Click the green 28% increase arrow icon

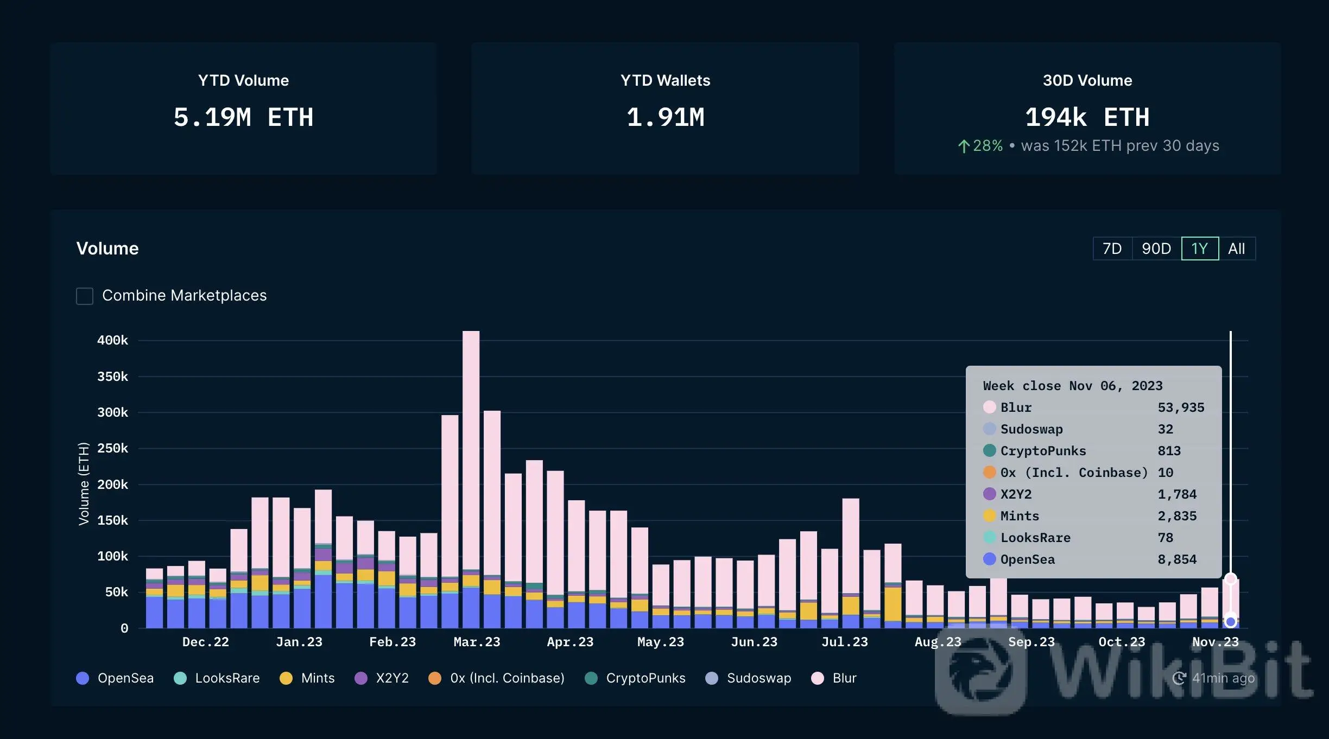[x=964, y=146]
